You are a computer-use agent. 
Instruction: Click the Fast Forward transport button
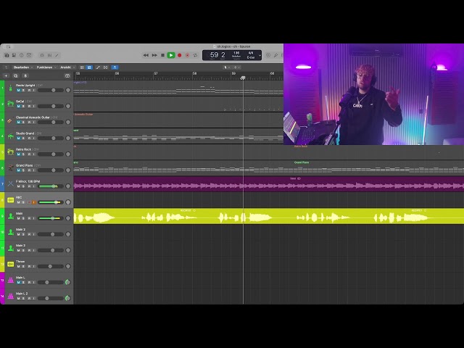(x=154, y=55)
